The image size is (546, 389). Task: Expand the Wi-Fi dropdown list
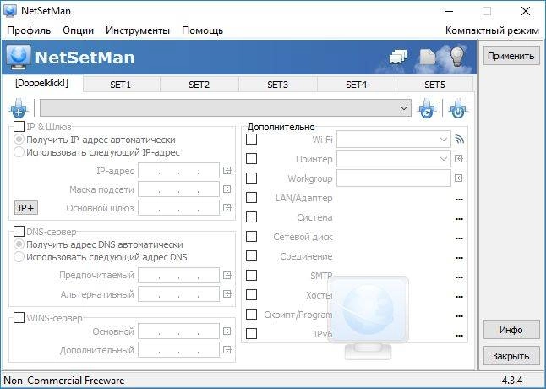coord(443,140)
